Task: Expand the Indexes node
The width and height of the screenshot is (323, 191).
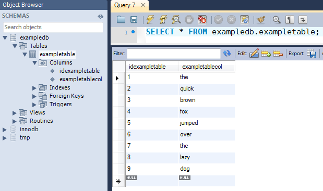Action: 34,88
